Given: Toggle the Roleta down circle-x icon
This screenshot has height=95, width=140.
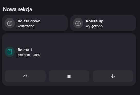Looking at the screenshot, I should coord(10,23).
